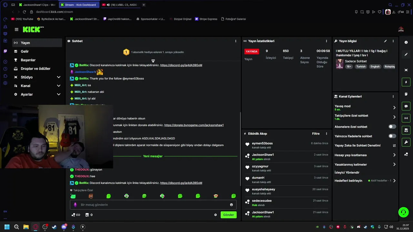Viewport: 413px width, 232px height.
Task: Open the Yapay Zeka external link icon
Action: click(x=394, y=146)
